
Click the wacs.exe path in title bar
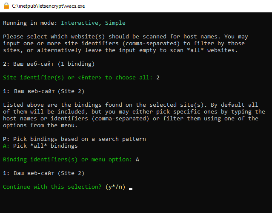(49, 6)
